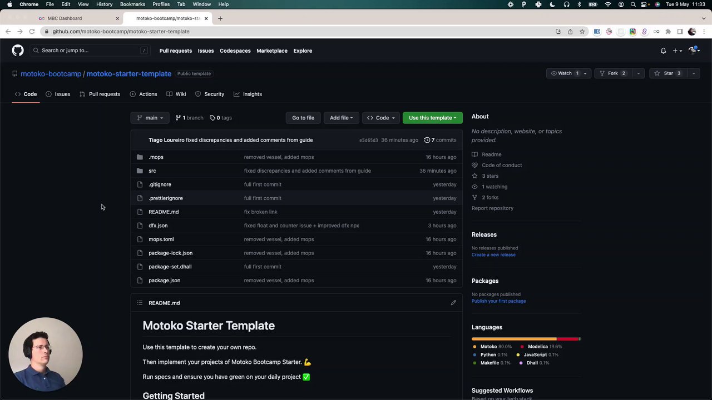Close the motoko-starter-template tab
The height and width of the screenshot is (400, 712).
coord(206,18)
